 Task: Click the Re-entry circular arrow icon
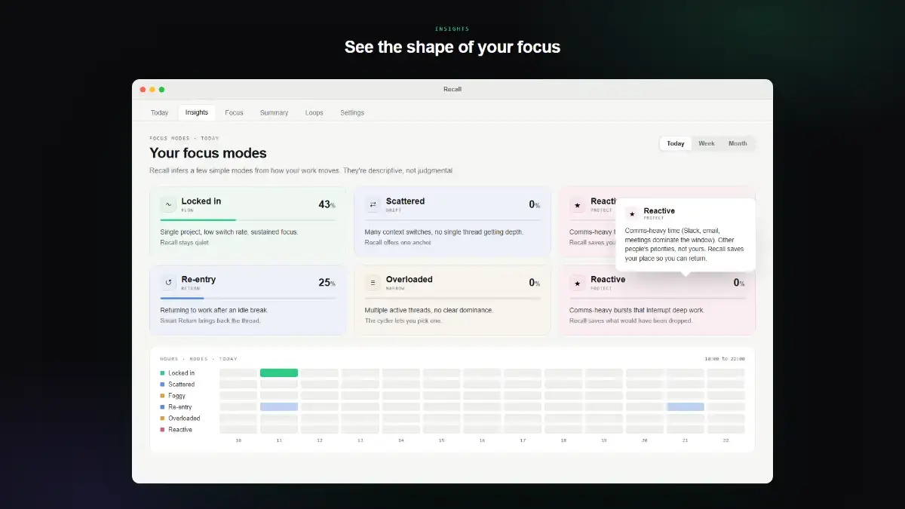pos(168,283)
